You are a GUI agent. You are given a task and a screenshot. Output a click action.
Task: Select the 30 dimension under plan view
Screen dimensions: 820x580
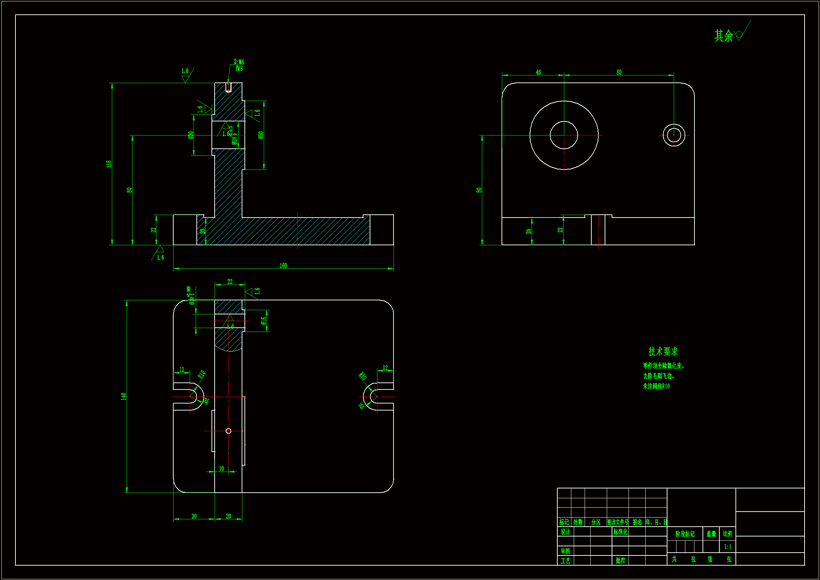point(194,516)
